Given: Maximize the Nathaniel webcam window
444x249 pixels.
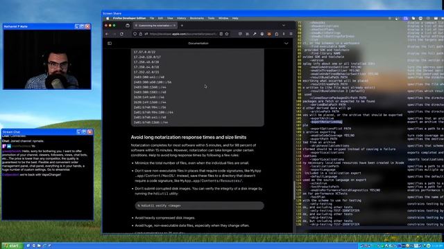Looking at the screenshot, I should 82,26.
